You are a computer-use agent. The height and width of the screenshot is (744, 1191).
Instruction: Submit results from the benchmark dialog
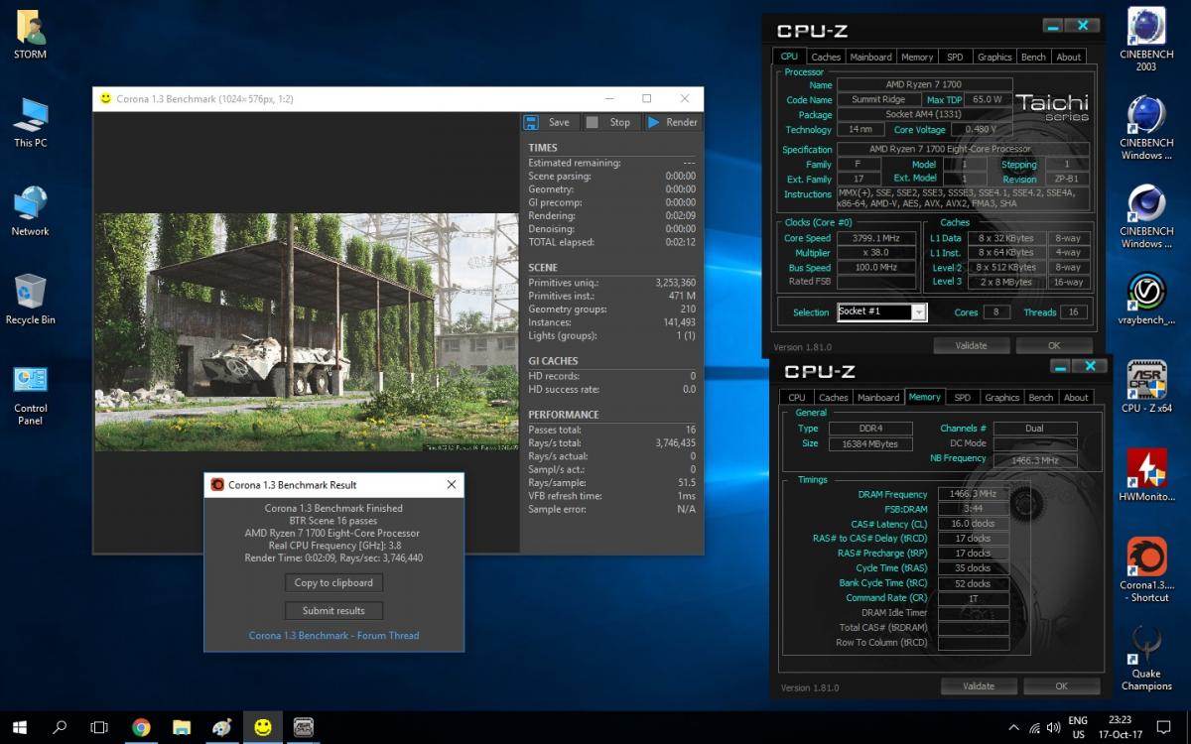[x=333, y=611]
